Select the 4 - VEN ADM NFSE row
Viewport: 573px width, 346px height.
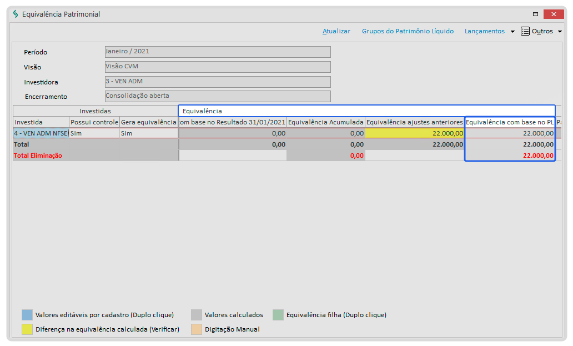(x=41, y=133)
